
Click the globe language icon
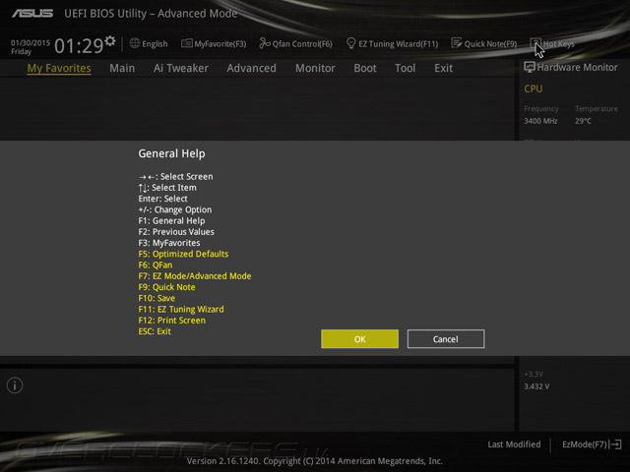click(135, 43)
